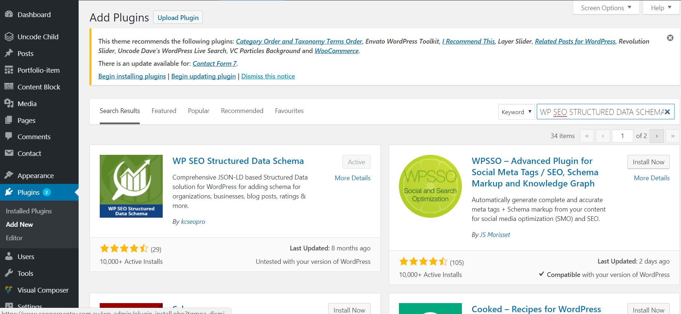Click the star rating of WPSSO plugin
Image resolution: width=681 pixels, height=314 pixels.
coord(423,262)
